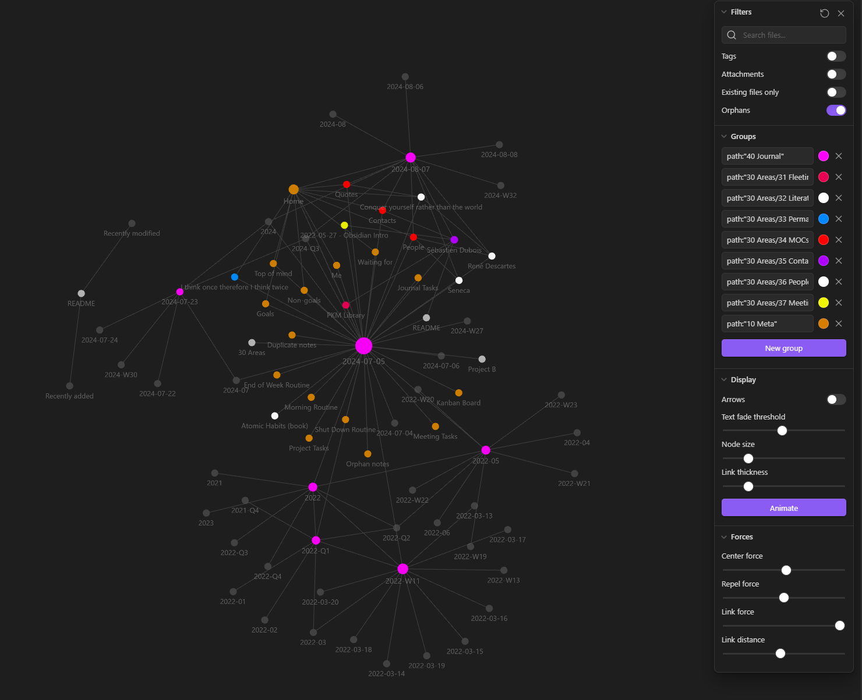The height and width of the screenshot is (700, 862).
Task: Click the Link thickness slider handle
Action: click(748, 486)
